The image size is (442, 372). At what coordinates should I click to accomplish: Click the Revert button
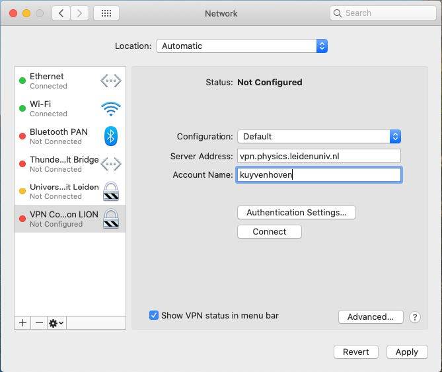tap(355, 352)
